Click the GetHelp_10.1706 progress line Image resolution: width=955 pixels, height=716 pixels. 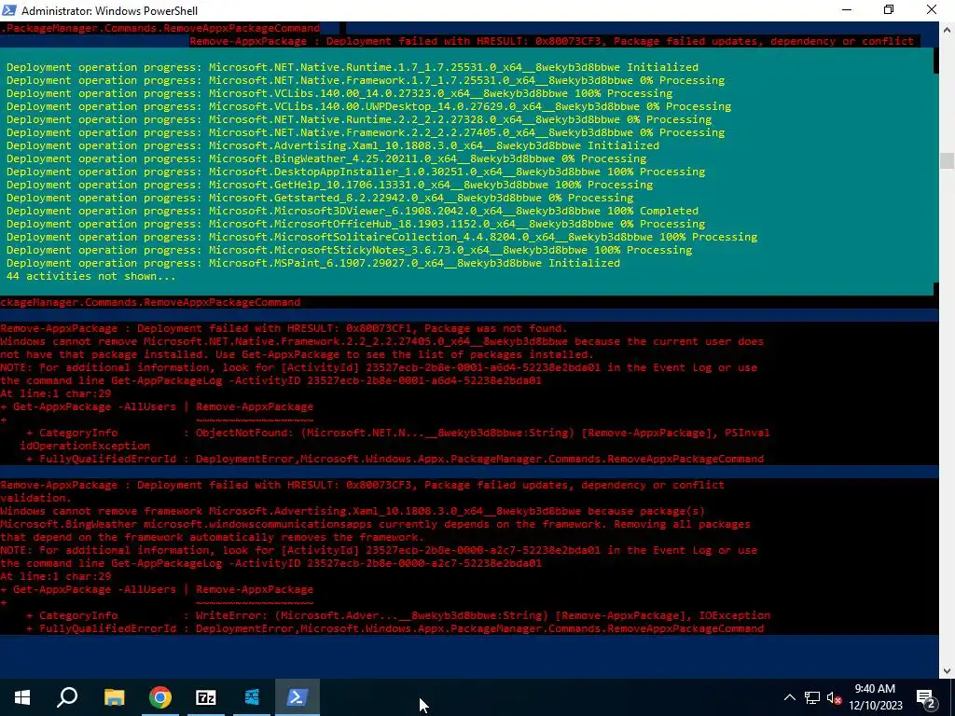329,185
